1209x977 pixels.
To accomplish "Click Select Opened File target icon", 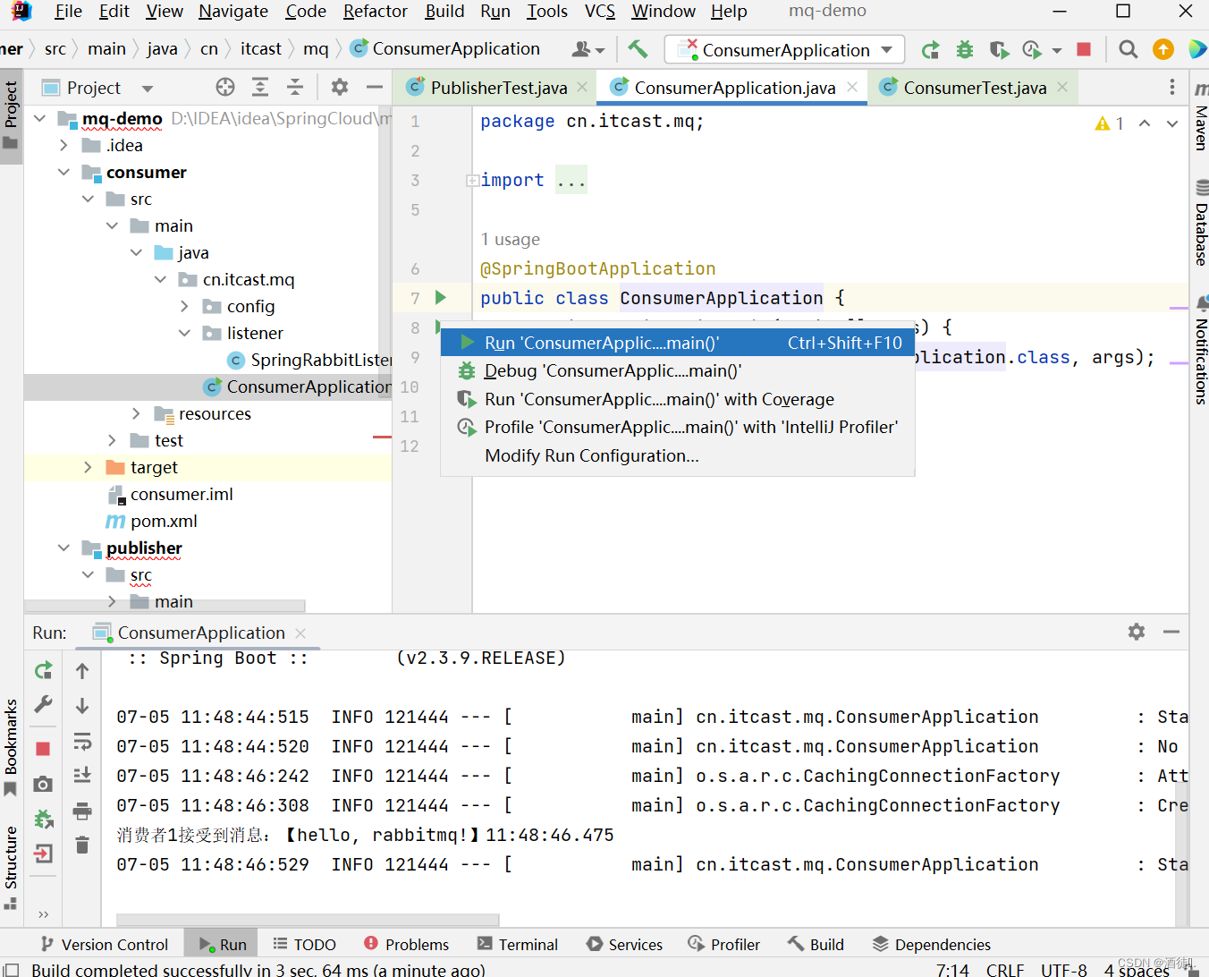I will (x=225, y=87).
